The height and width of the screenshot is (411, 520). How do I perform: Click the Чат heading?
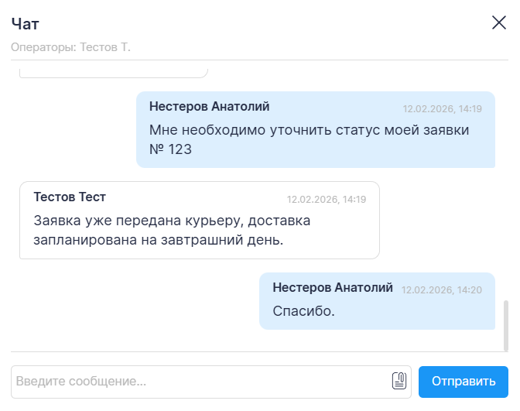26,23
